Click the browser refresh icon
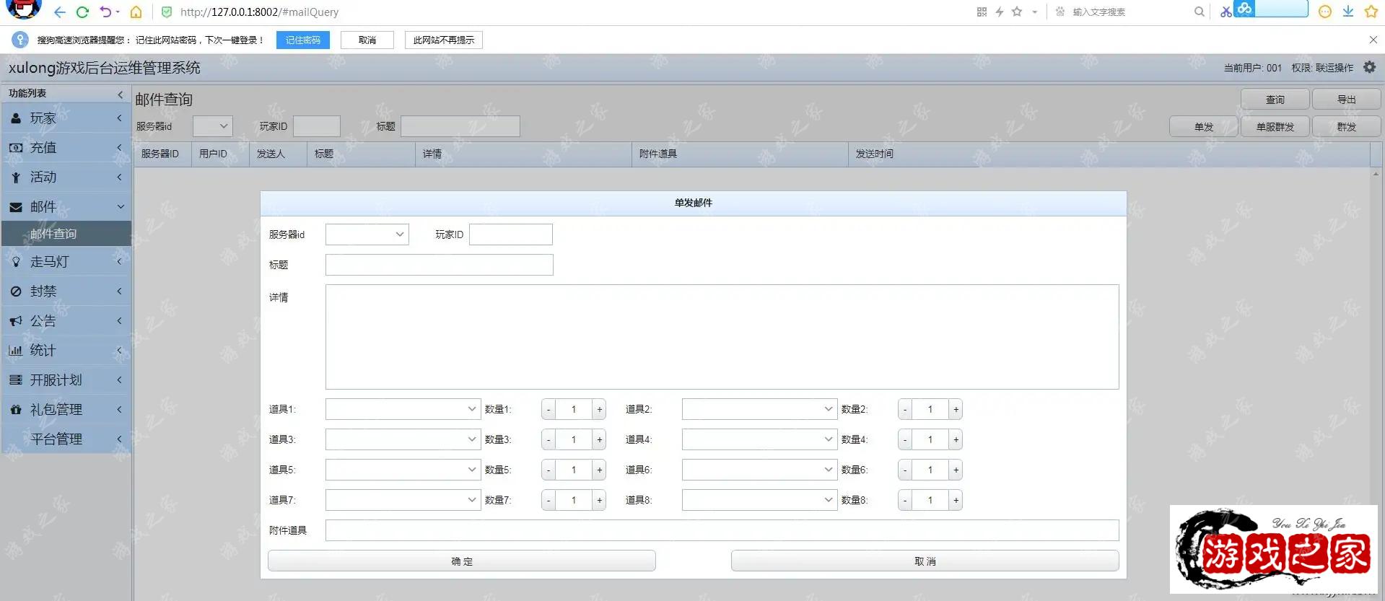Image resolution: width=1385 pixels, height=601 pixels. pos(82,12)
